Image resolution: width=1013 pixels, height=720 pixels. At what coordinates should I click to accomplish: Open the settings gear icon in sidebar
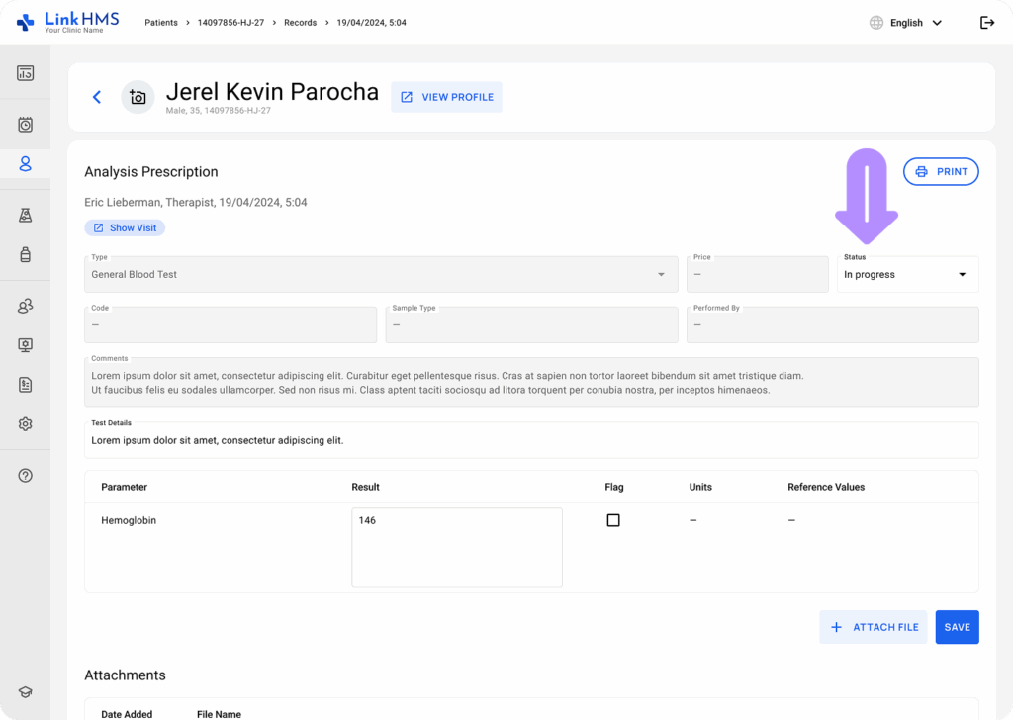[x=25, y=423]
